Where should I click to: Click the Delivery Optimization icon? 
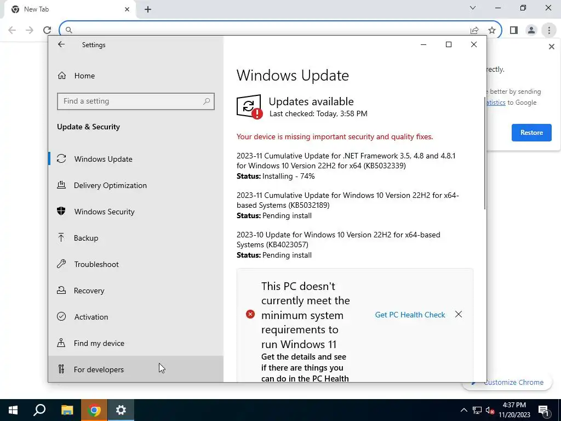(61, 185)
